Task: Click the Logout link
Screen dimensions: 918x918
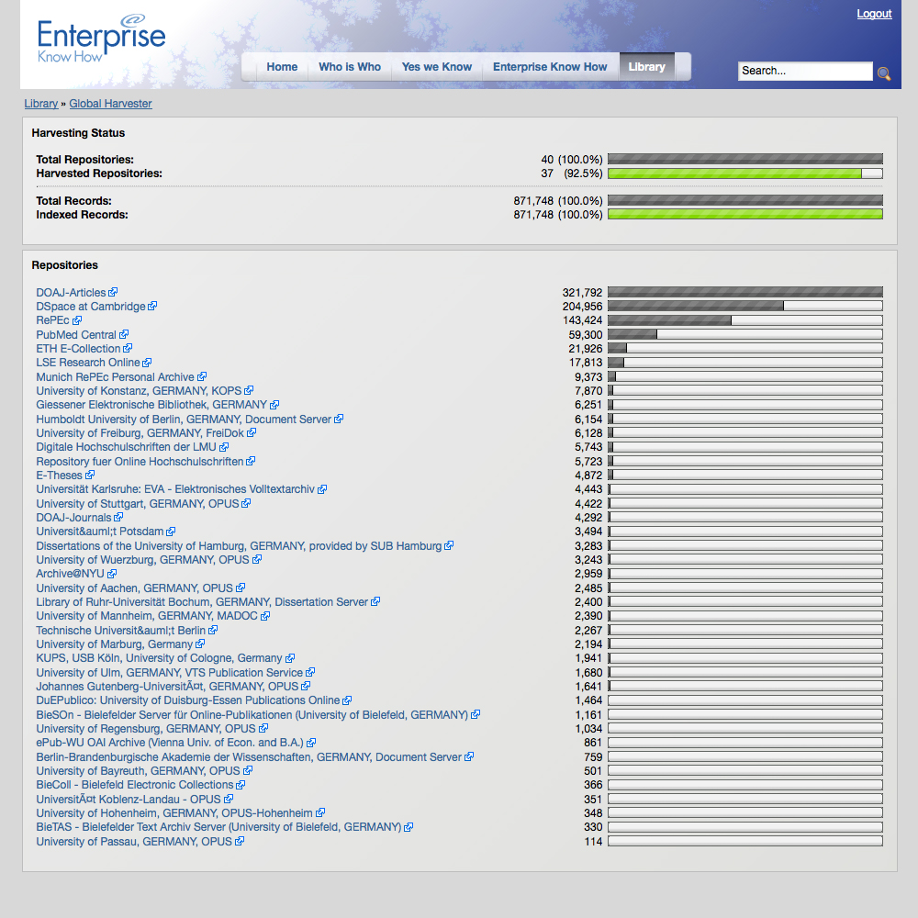Action: point(874,14)
